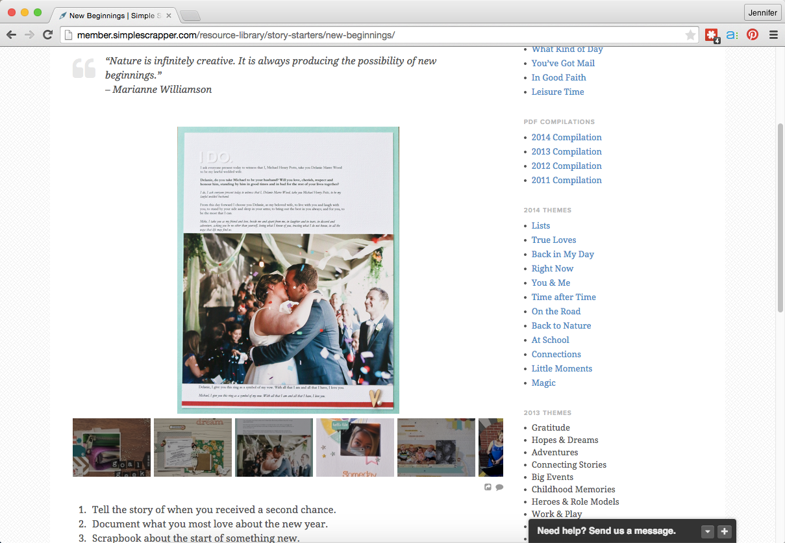Viewport: 785px width, 543px height.
Task: Reload the page with the refresh icon
Action: (47, 35)
